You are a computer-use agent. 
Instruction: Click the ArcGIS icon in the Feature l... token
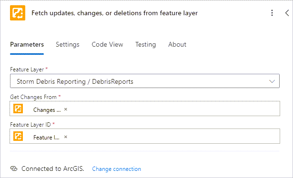(18, 136)
